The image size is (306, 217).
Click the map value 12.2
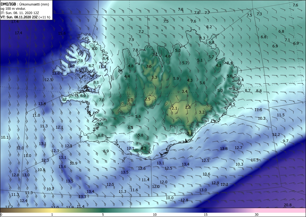(276, 134)
